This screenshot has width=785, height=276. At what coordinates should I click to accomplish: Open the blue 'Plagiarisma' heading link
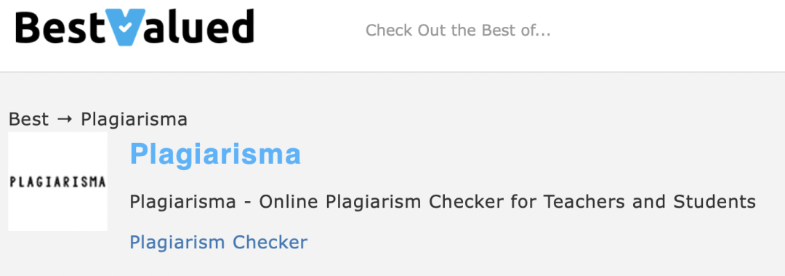tap(215, 154)
